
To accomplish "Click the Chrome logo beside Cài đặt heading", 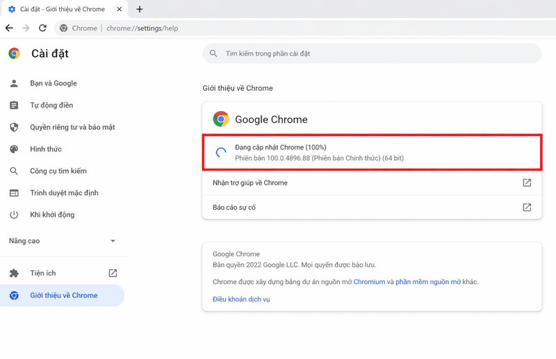I will [14, 53].
